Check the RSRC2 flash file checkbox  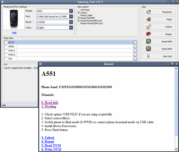coord(6,55)
